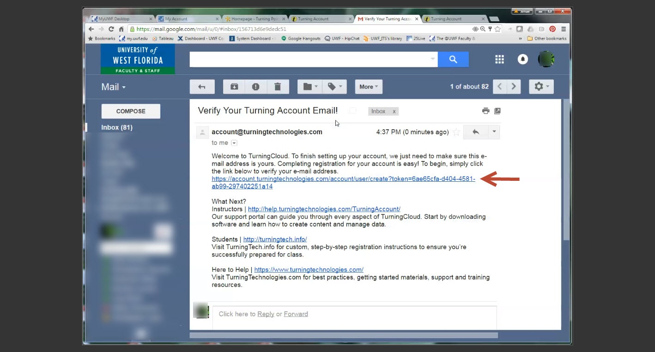This screenshot has width=655, height=352.
Task: Open the message in a new window
Action: (x=497, y=111)
